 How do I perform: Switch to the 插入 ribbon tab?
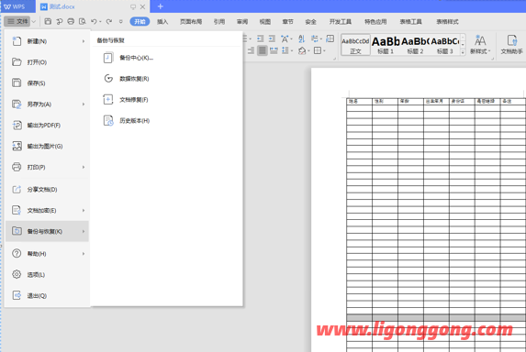[162, 22]
